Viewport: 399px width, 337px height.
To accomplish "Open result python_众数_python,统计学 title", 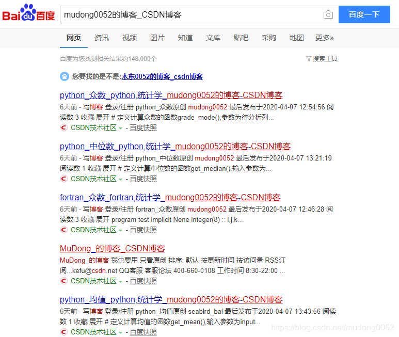I will (x=171, y=95).
